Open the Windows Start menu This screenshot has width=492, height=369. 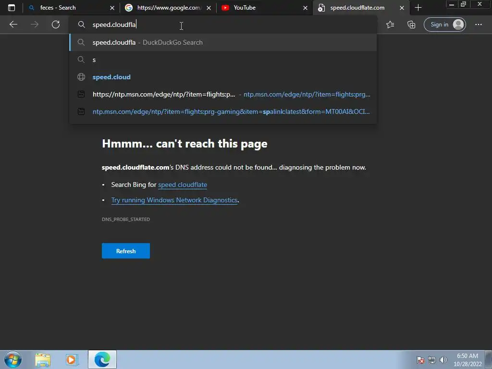(x=13, y=359)
